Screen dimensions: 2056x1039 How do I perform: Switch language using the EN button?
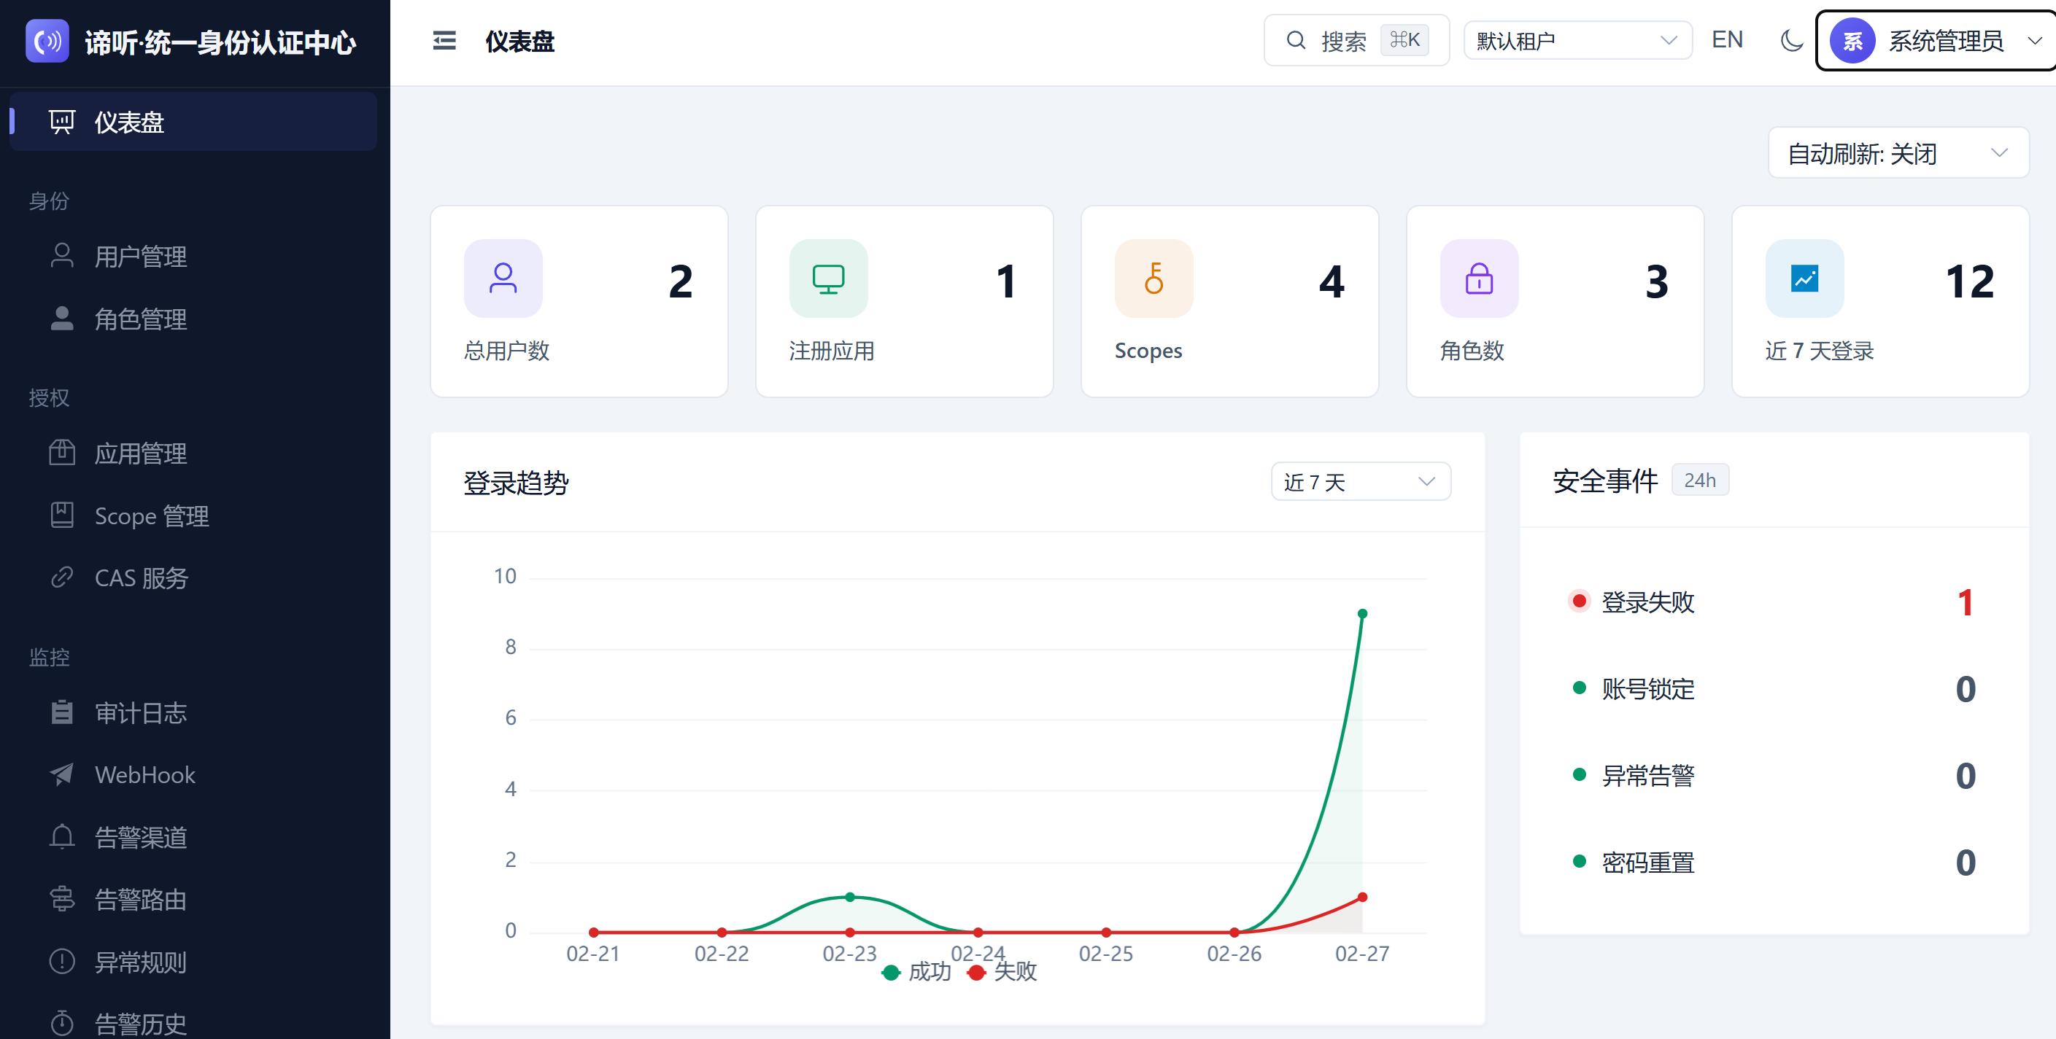click(1726, 40)
